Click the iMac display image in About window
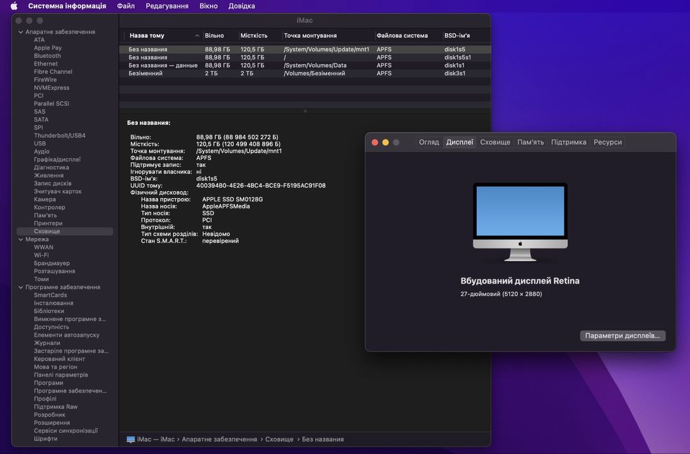The image size is (690, 454). 520,222
